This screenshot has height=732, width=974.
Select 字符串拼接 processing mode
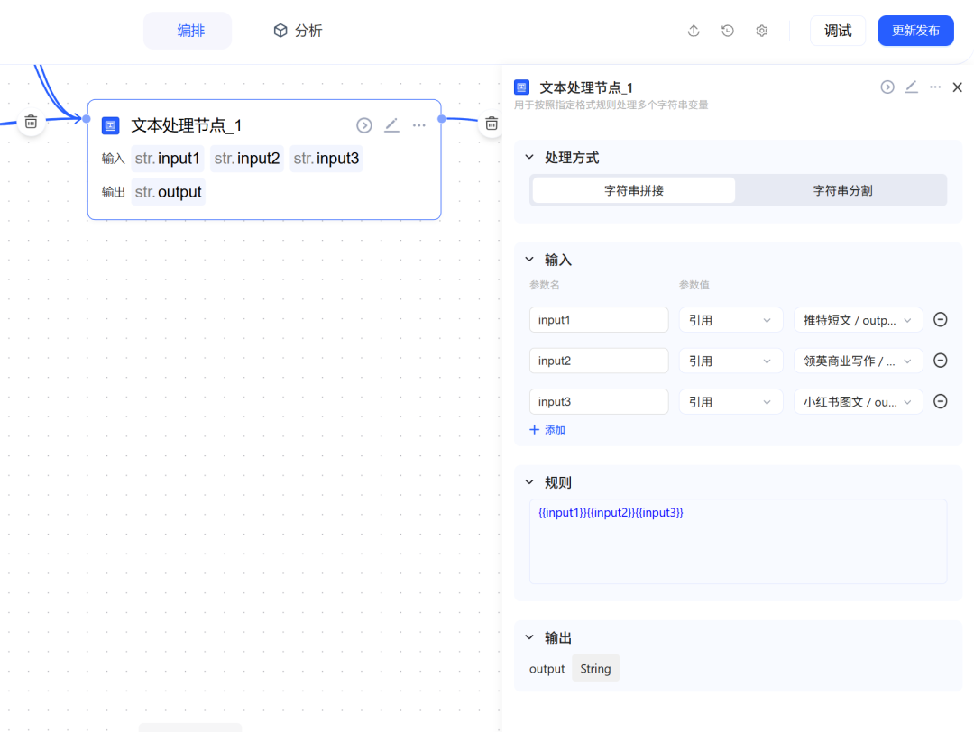coord(634,190)
